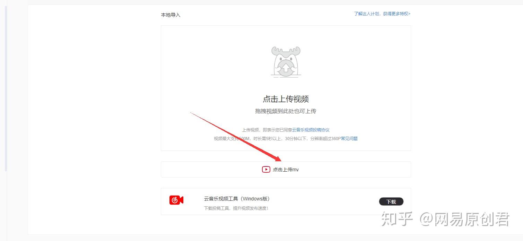Viewport: 523px width, 241px height.
Task: Click the 拖拽视频到此处也可上传 hint text
Action: (286, 111)
